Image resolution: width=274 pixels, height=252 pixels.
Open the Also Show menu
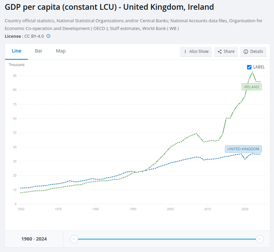click(x=196, y=52)
